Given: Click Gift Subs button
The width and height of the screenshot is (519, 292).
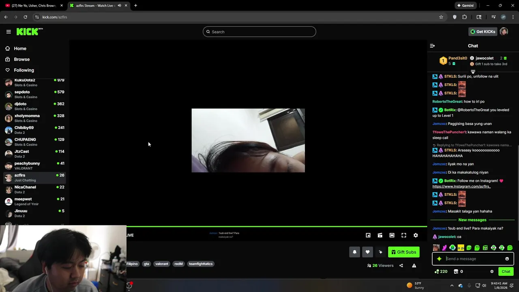Looking at the screenshot, I should (x=404, y=252).
